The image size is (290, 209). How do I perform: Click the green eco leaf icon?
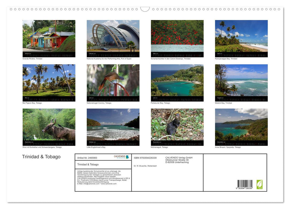pos(259,185)
